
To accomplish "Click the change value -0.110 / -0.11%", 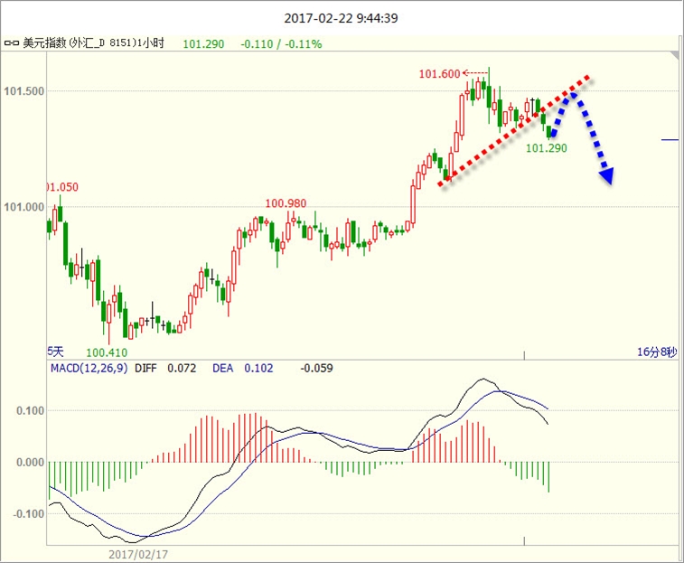I will pyautogui.click(x=281, y=44).
